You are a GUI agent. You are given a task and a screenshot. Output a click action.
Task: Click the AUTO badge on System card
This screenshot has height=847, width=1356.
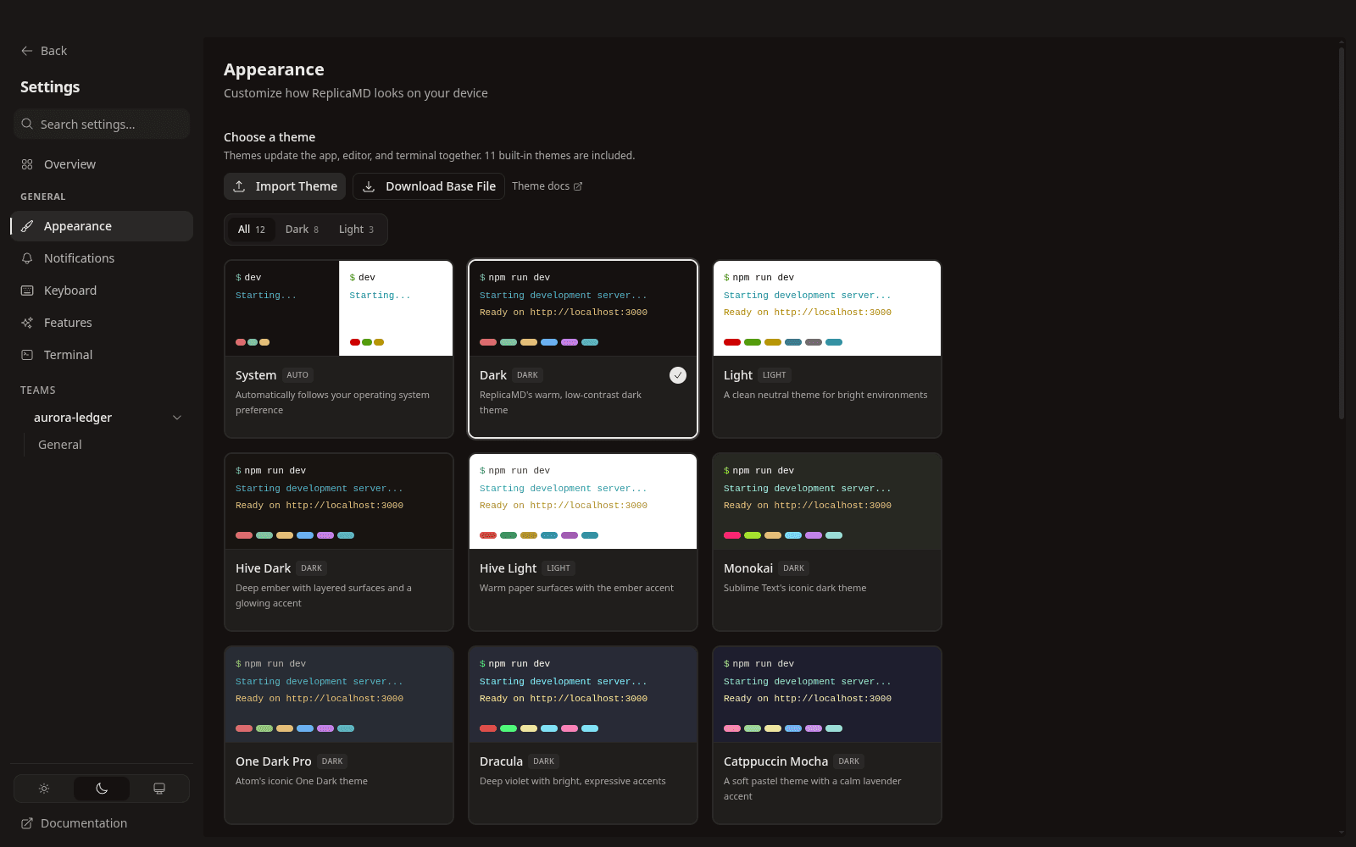297,375
